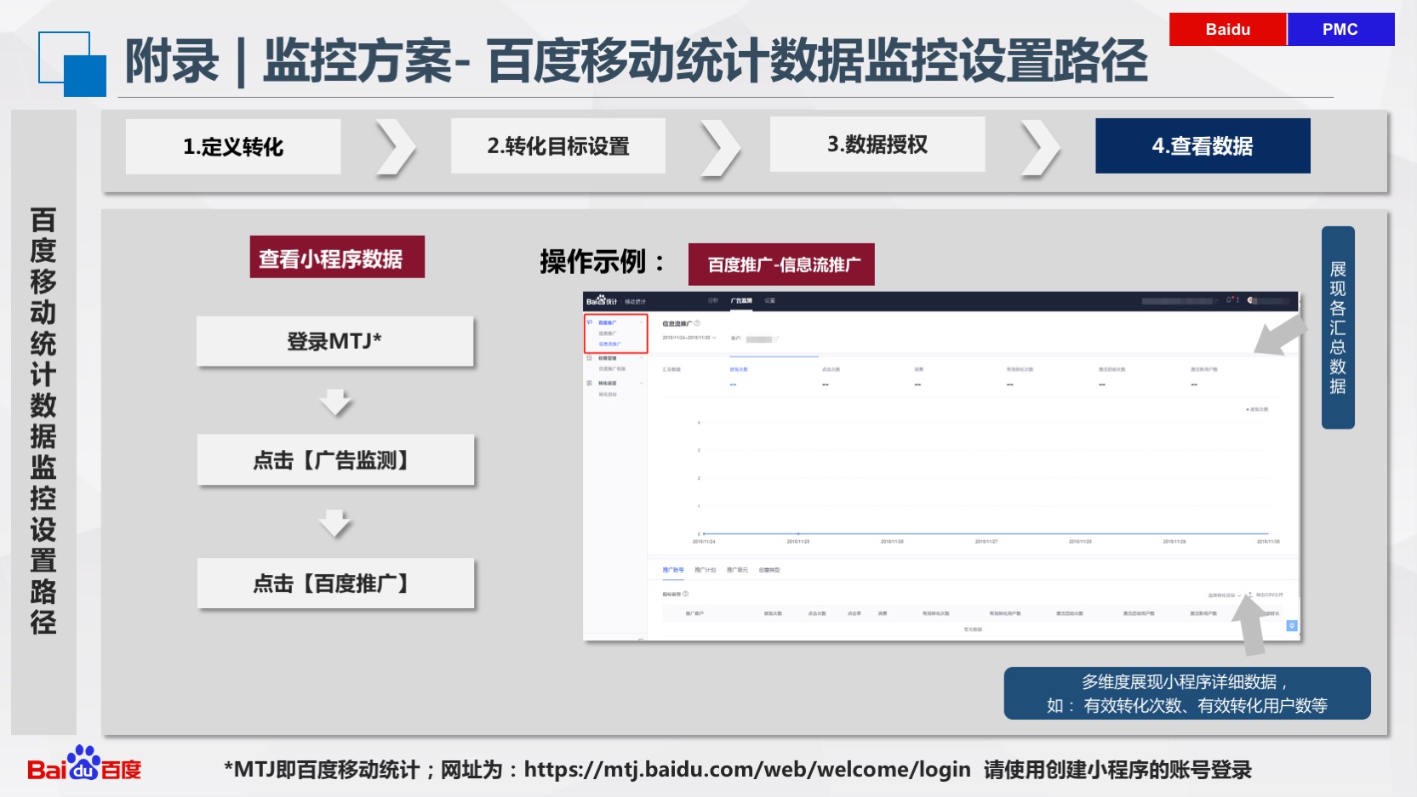Switch to the 分析 top navigation tab
Image resolution: width=1417 pixels, height=797 pixels.
[x=713, y=300]
